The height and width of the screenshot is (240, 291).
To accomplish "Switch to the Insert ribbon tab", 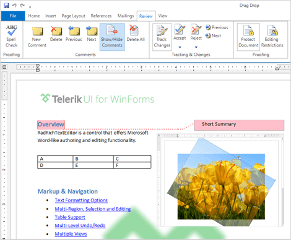I will coord(51,16).
